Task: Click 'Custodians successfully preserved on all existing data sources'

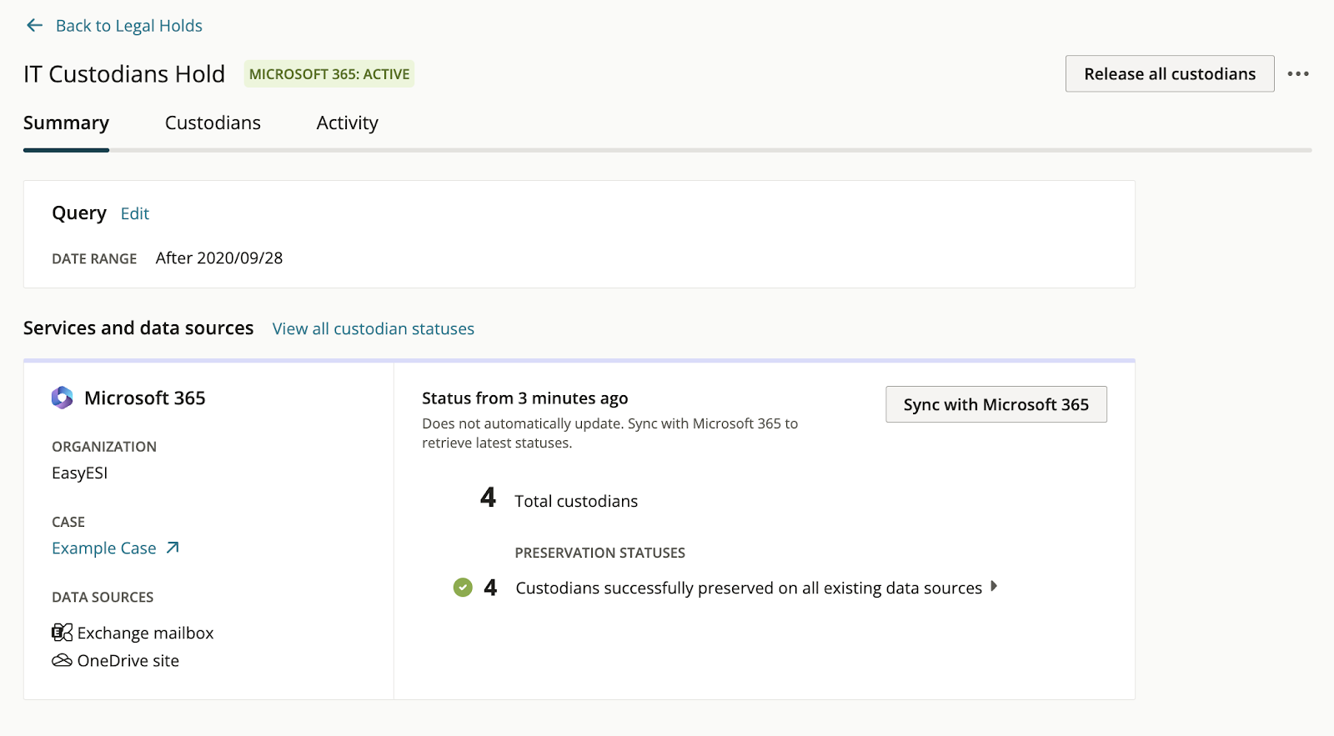Action: (x=749, y=588)
